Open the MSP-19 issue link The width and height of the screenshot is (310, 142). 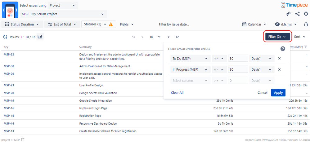(9, 100)
